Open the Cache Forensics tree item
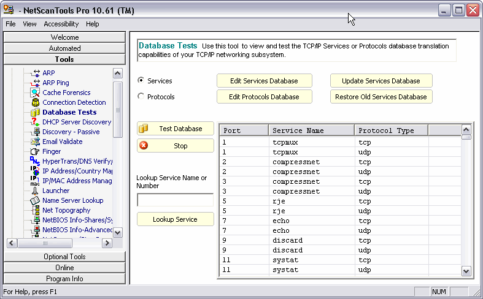 66,93
